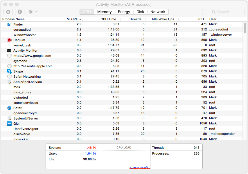Select the coreaudiod process row
The image size is (248, 174).
coord(122,30)
